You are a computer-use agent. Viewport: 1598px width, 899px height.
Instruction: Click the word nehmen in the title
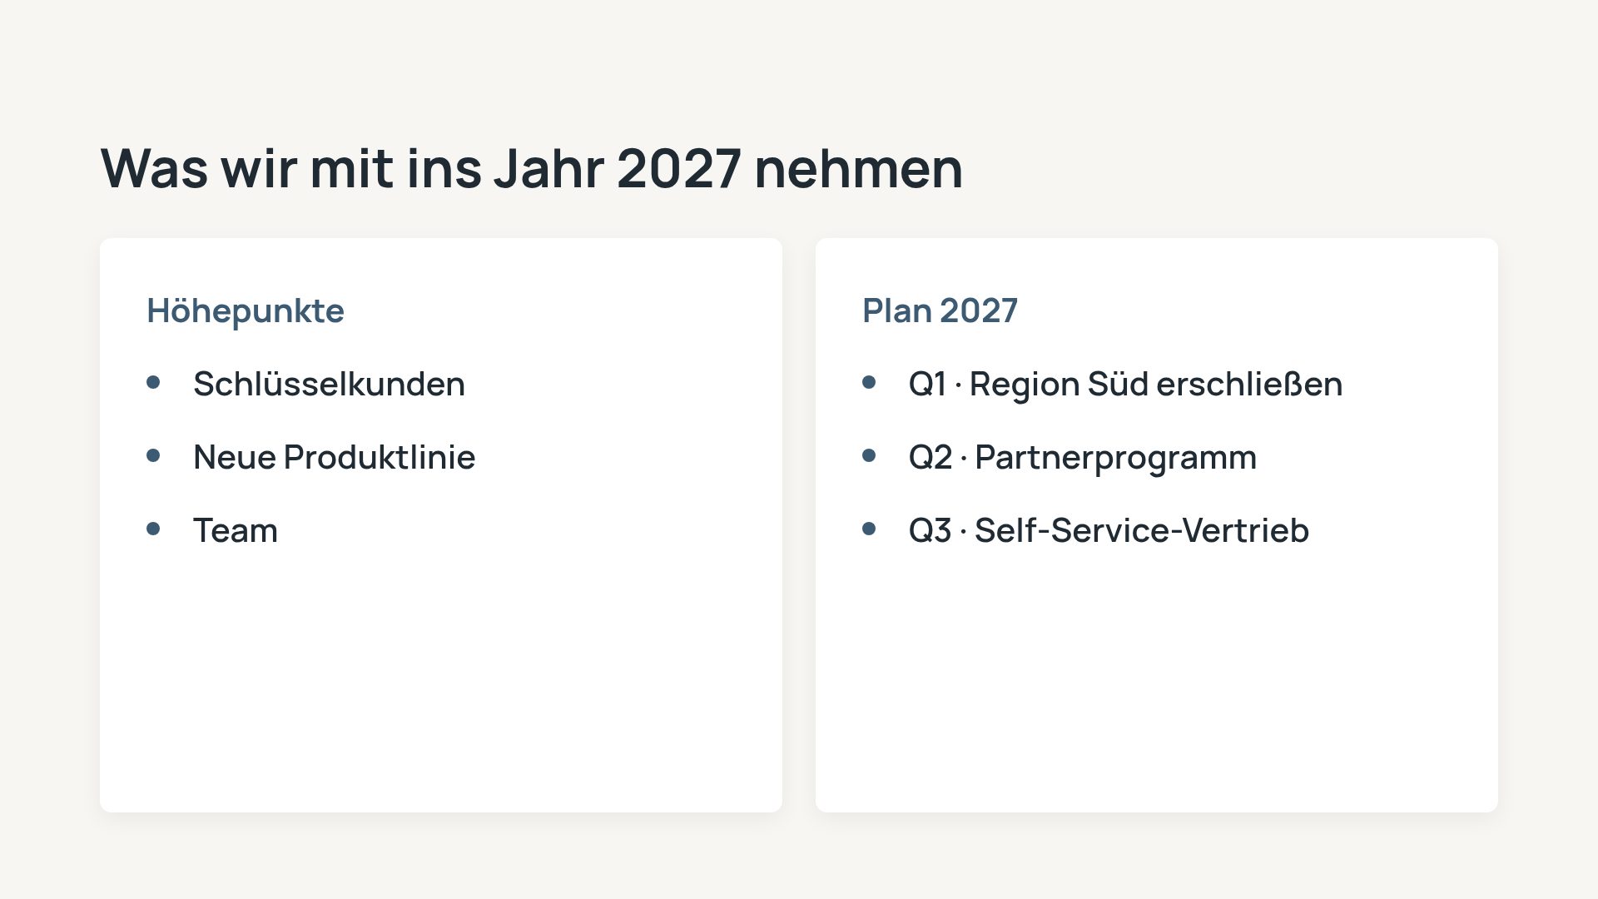click(858, 168)
